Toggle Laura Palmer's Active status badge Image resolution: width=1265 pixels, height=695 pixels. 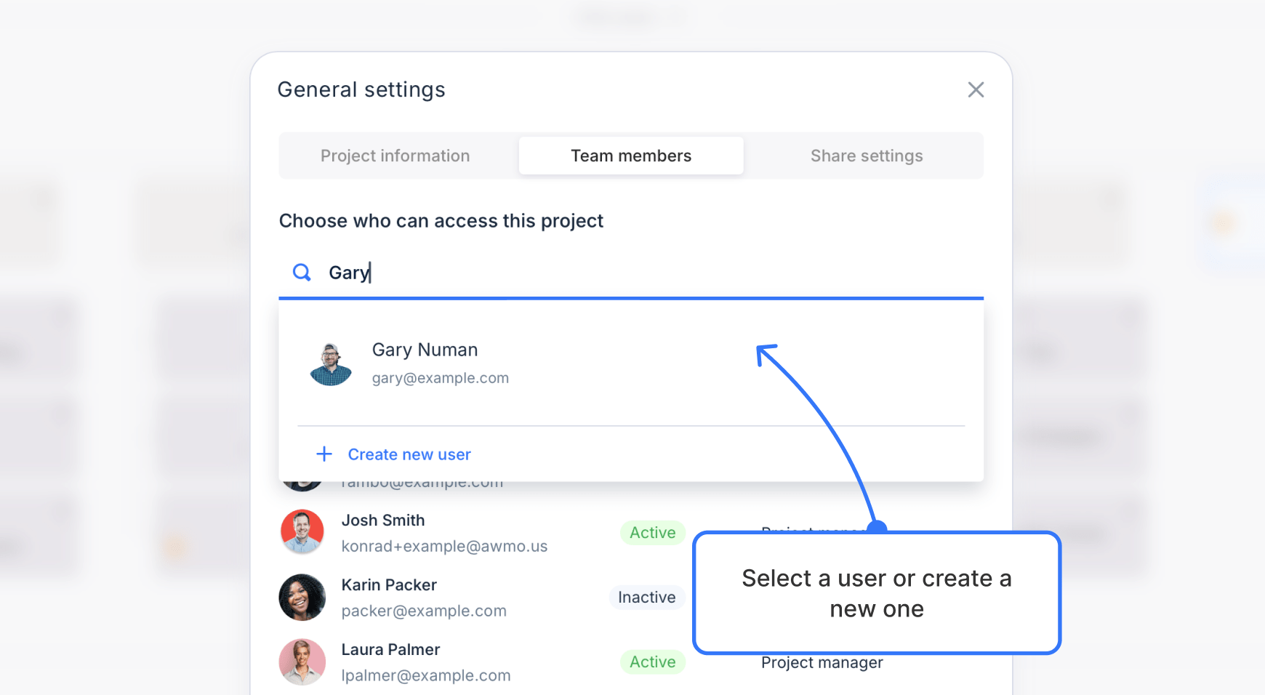click(652, 662)
